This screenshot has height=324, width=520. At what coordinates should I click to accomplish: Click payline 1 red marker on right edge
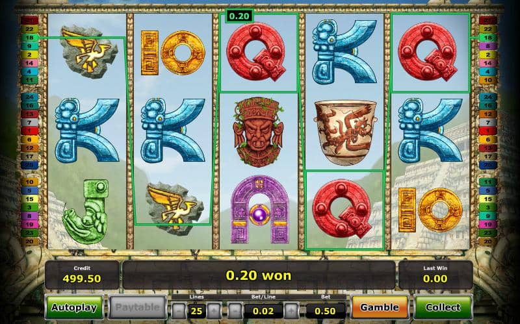[488, 131]
